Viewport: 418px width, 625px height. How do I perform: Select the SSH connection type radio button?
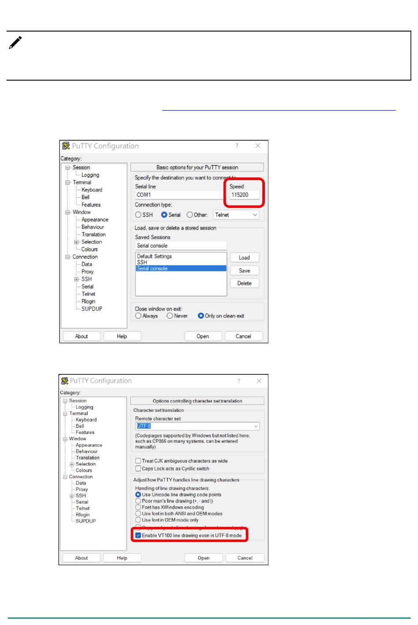click(x=138, y=215)
